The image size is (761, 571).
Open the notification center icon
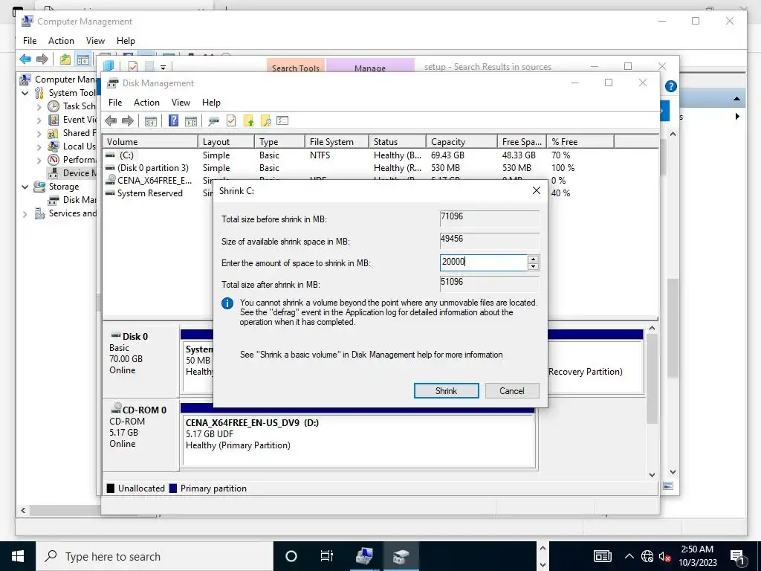(737, 556)
